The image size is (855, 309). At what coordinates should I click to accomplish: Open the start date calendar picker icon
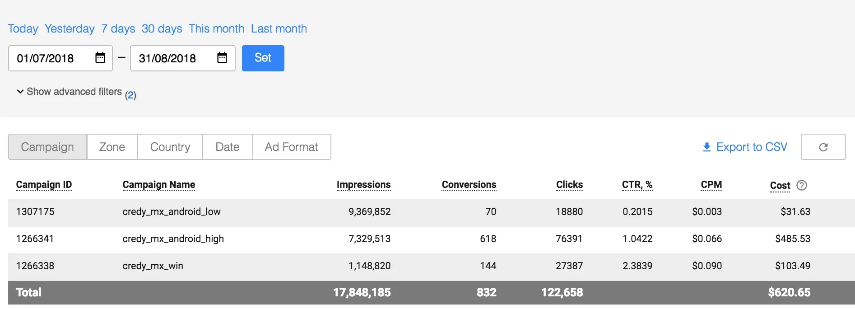pyautogui.click(x=100, y=58)
